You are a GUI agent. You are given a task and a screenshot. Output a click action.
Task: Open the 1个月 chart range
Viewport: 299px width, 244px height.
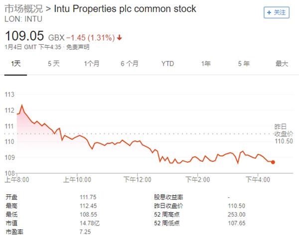[x=92, y=63]
